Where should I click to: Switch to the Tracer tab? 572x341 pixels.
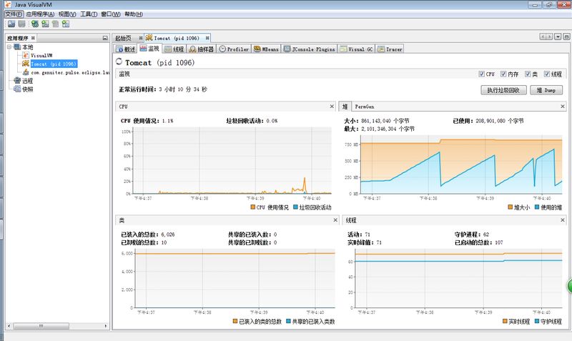pos(390,49)
